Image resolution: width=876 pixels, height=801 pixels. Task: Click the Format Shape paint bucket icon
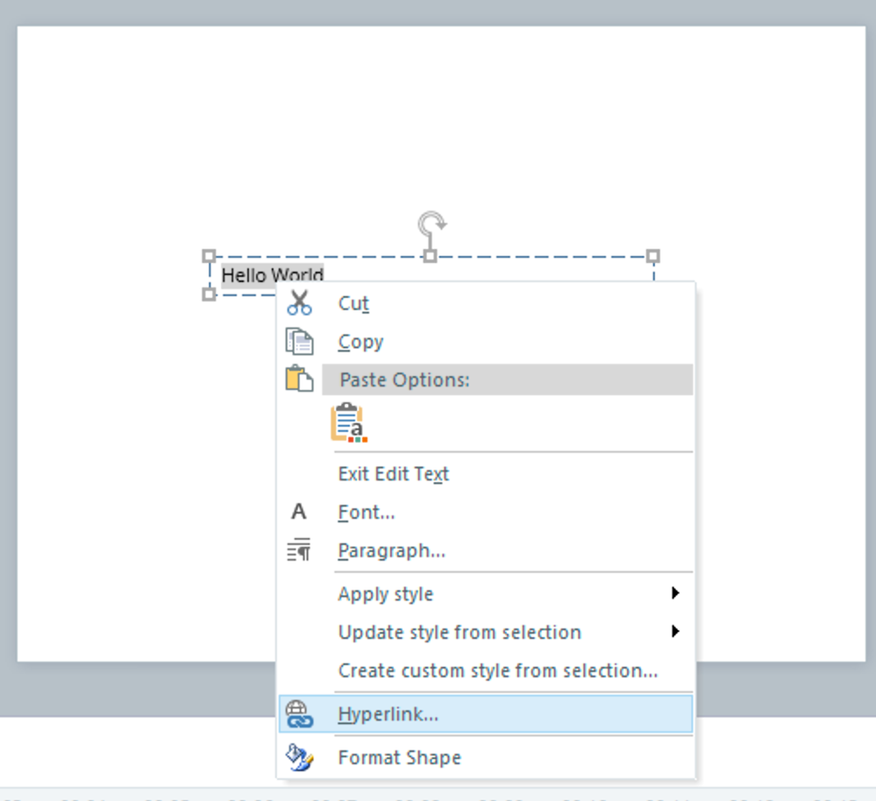pyautogui.click(x=299, y=757)
